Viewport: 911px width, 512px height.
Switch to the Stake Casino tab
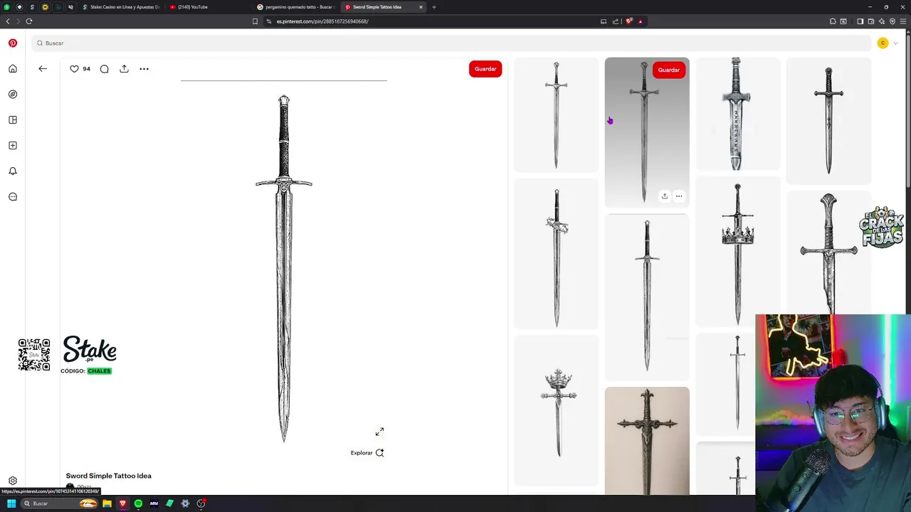121,7
